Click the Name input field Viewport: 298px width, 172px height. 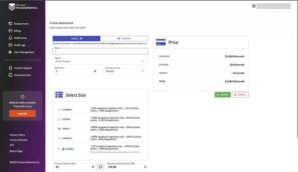[x=100, y=51]
